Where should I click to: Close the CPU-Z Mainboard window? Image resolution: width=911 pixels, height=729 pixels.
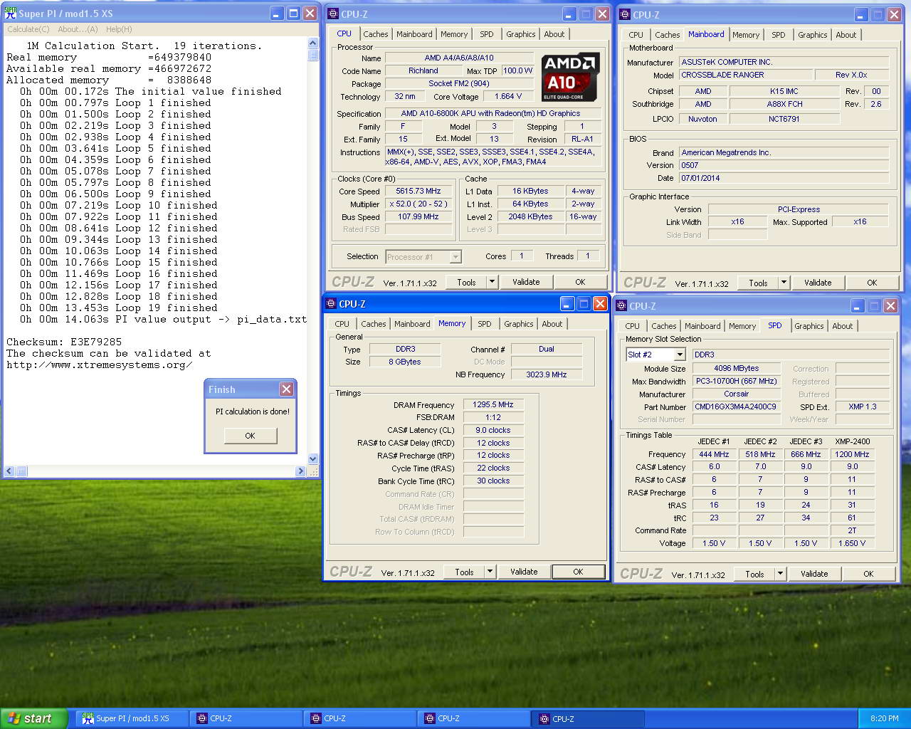(x=894, y=14)
